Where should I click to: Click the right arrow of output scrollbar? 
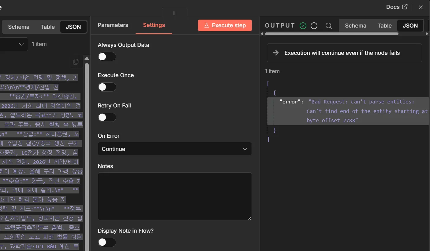point(427,34)
